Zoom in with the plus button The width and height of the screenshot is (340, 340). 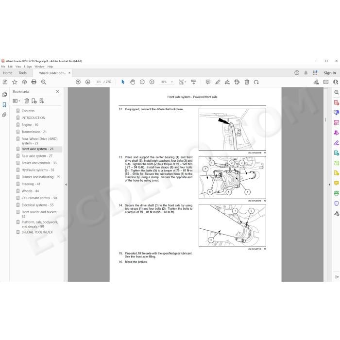pos(152,82)
